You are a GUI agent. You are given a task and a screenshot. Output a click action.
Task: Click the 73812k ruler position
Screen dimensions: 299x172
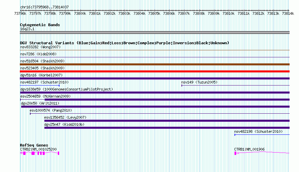point(258,13)
